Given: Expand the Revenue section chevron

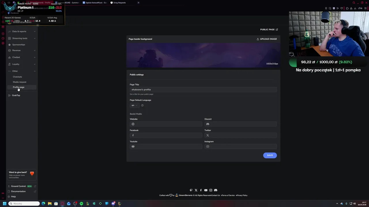Looking at the screenshot, I should 35,50.
